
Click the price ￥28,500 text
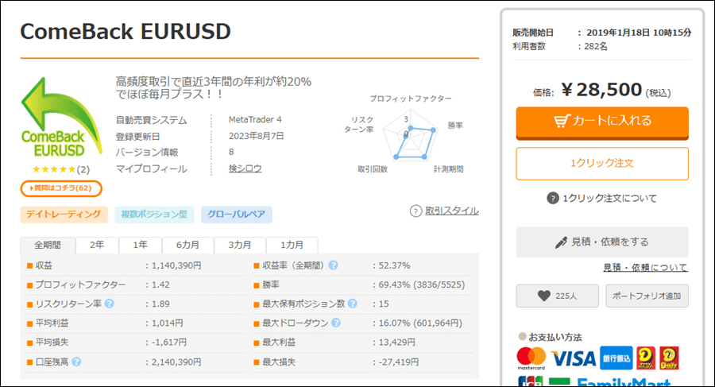click(x=602, y=90)
